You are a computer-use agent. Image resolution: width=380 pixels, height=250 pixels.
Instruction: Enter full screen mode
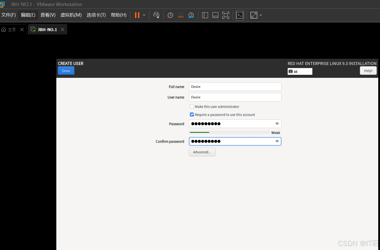(x=226, y=15)
